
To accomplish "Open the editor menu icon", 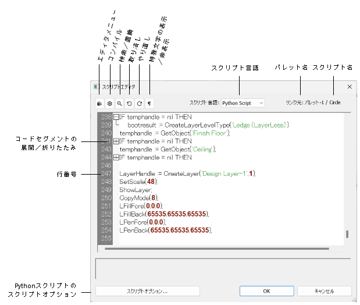I will pyautogui.click(x=99, y=103).
